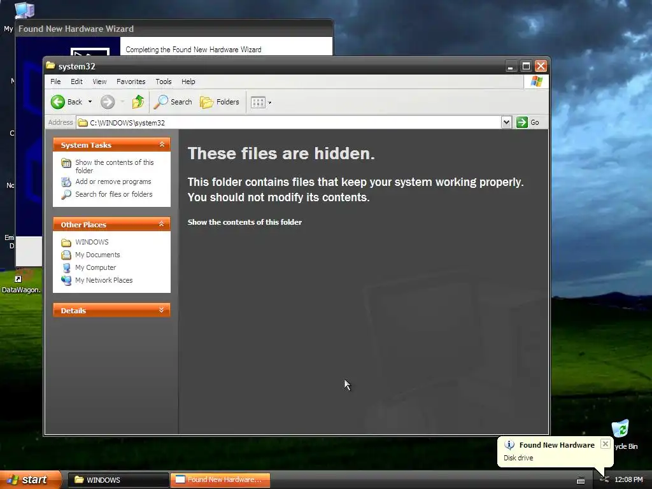Screen dimensions: 652x489
Task: Open the Edit menu
Action: tap(76, 81)
